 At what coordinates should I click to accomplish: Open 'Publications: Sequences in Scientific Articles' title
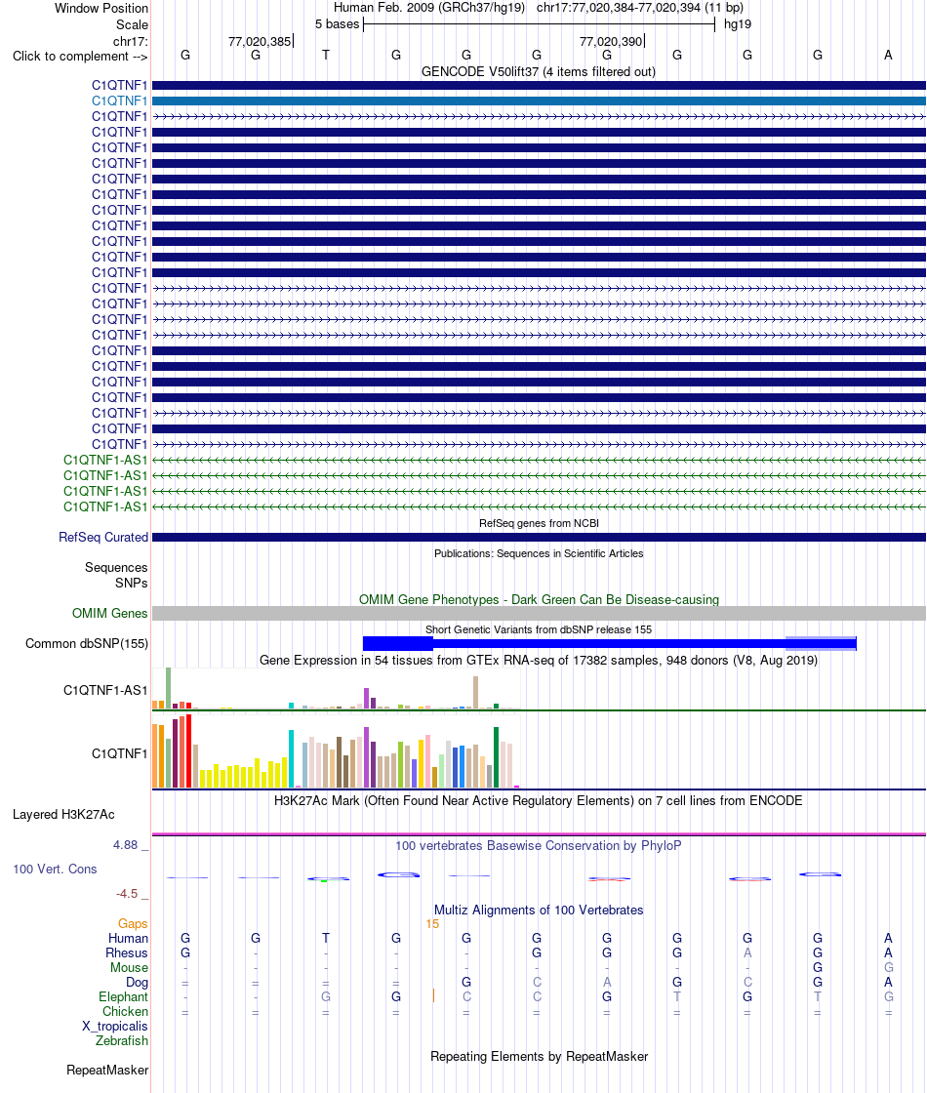539,553
